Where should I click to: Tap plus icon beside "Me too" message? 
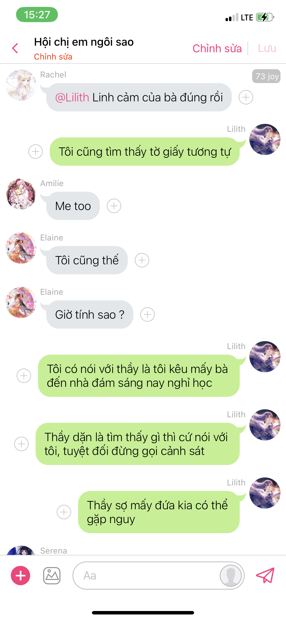click(114, 206)
